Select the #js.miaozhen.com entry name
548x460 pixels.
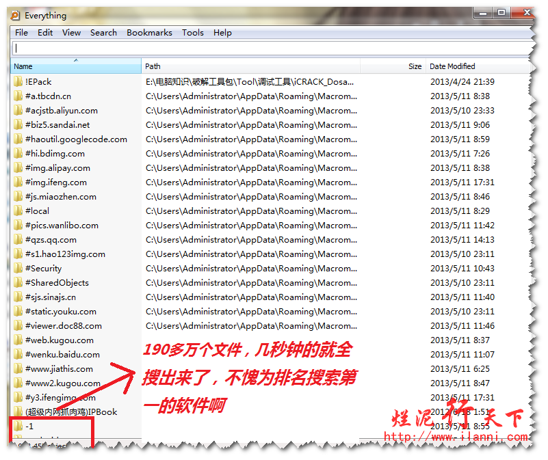[x=61, y=197]
